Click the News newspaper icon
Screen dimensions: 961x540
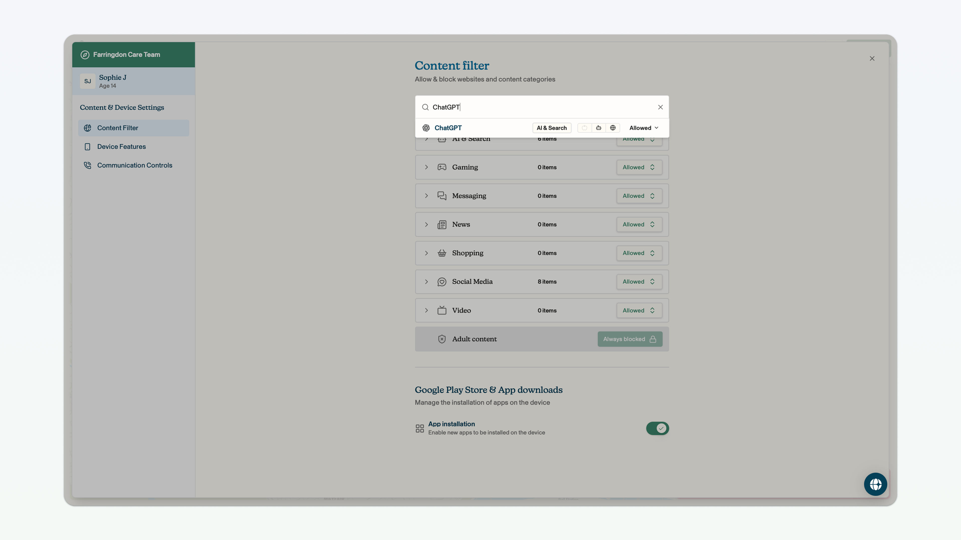point(442,225)
